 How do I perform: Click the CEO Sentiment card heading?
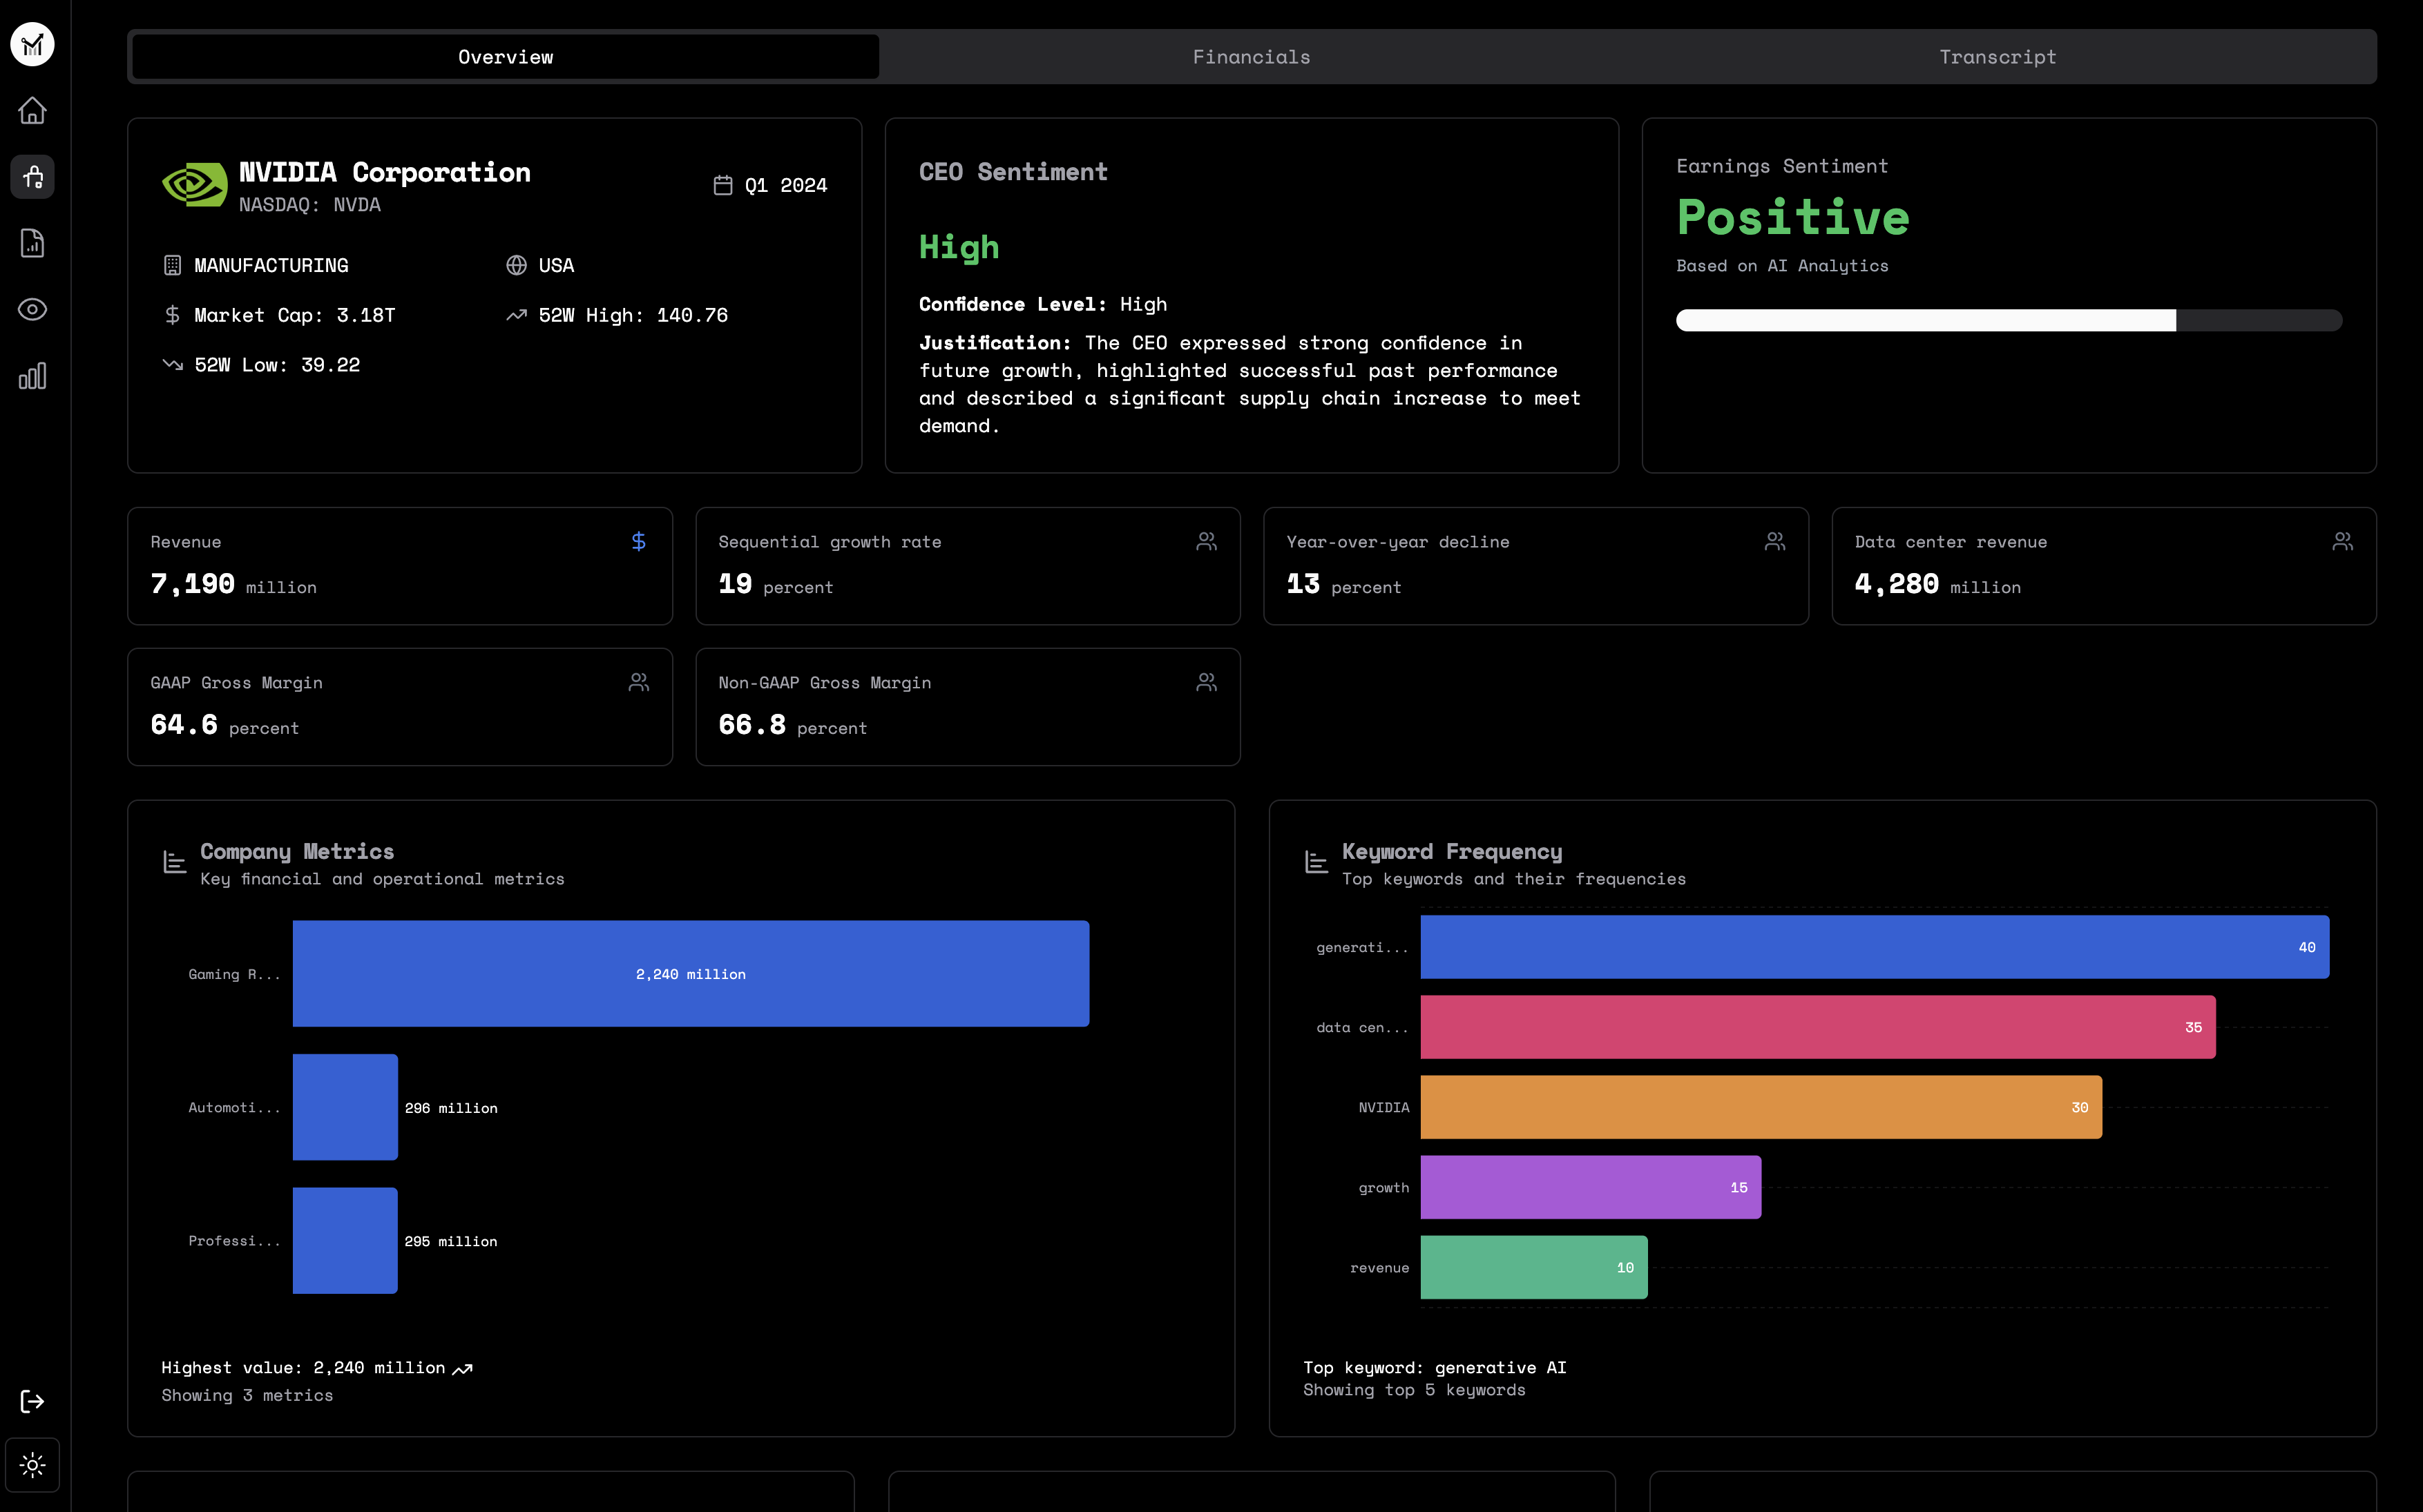click(x=1013, y=172)
